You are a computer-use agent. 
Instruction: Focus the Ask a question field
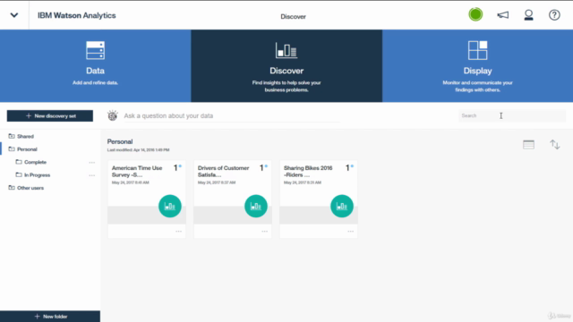[232, 115]
